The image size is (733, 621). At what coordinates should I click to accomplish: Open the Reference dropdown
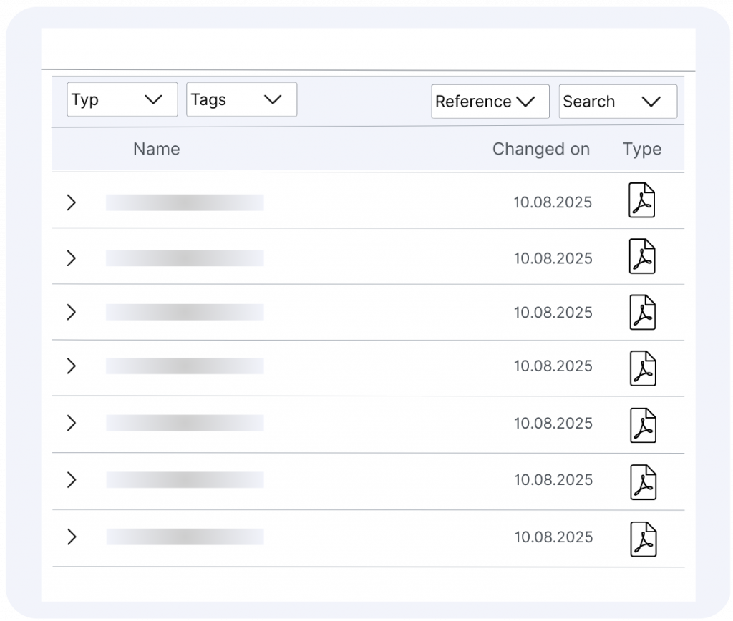(490, 102)
